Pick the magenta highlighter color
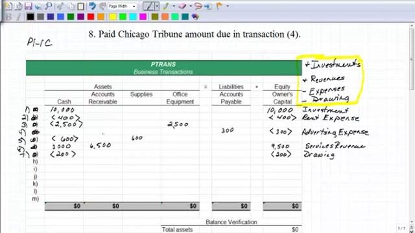The height and width of the screenshot is (233, 415). [143, 17]
